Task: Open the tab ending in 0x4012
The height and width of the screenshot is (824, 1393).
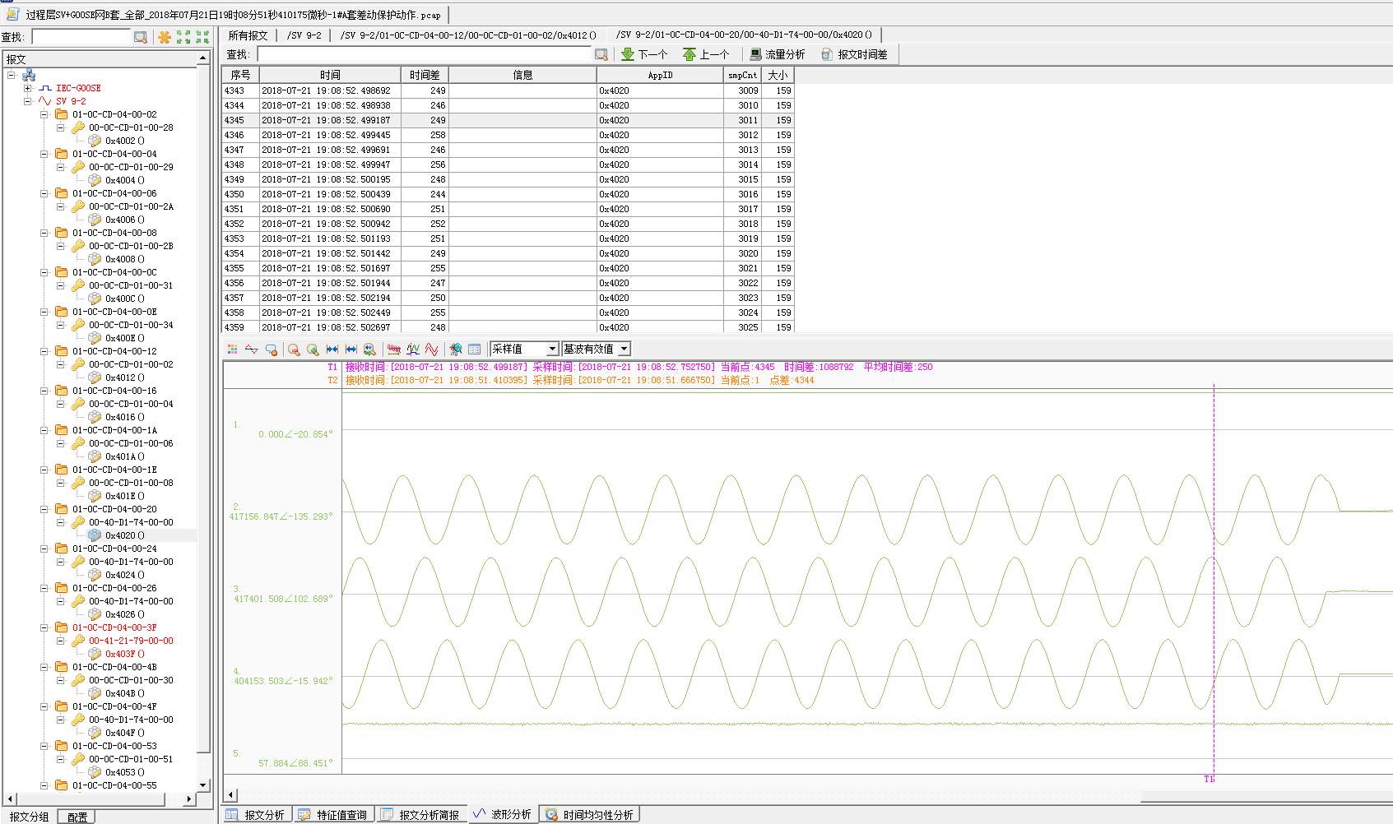Action: click(x=468, y=35)
